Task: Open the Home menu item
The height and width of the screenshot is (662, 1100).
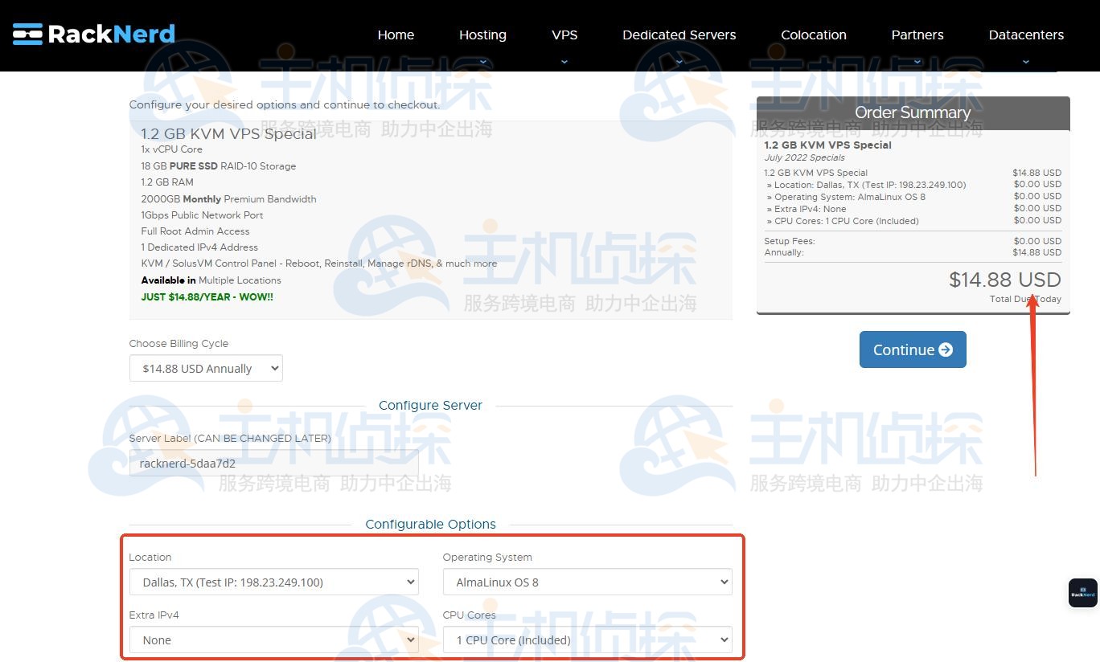Action: pyautogui.click(x=396, y=35)
